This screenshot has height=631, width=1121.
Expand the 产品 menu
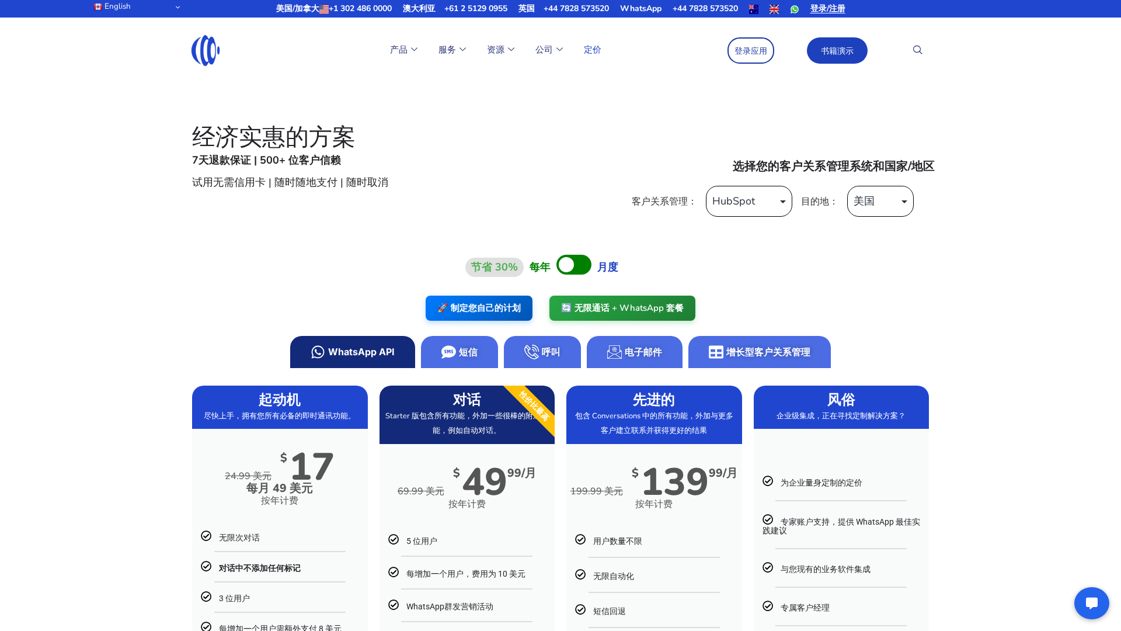click(x=403, y=50)
